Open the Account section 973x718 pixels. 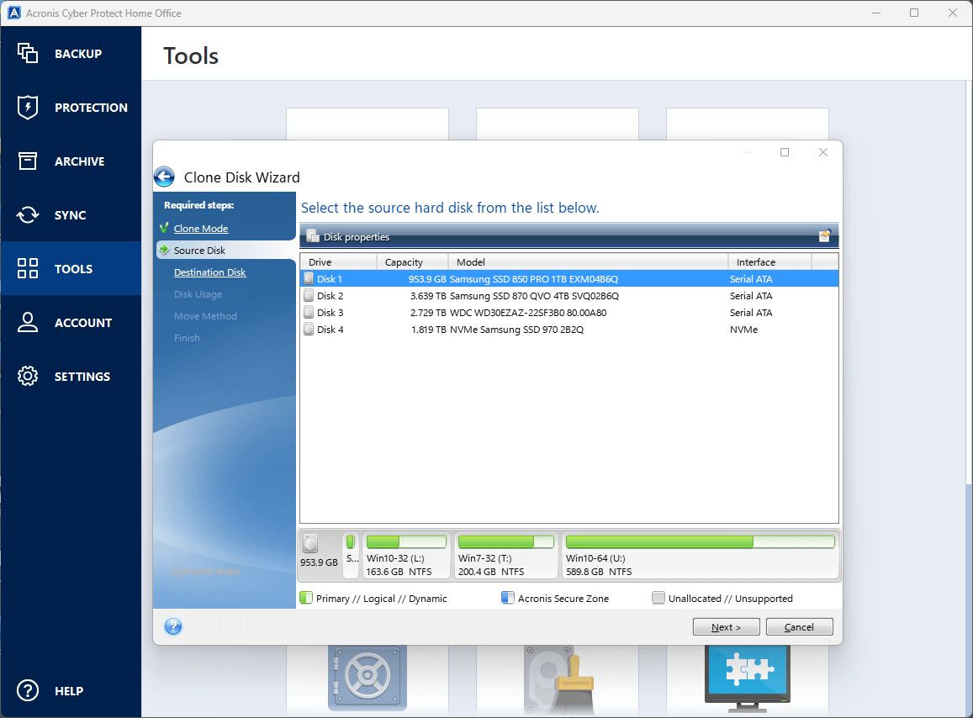(71, 322)
